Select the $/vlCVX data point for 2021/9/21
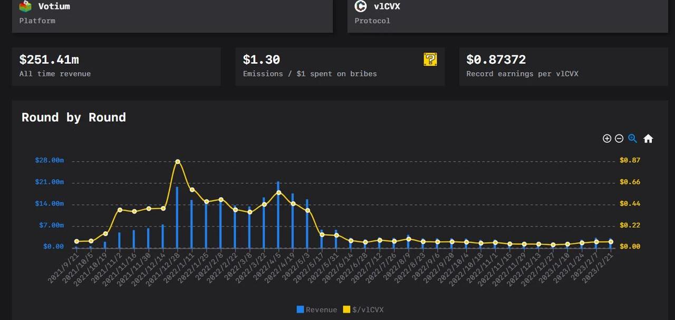The height and width of the screenshot is (320, 675). tap(76, 241)
